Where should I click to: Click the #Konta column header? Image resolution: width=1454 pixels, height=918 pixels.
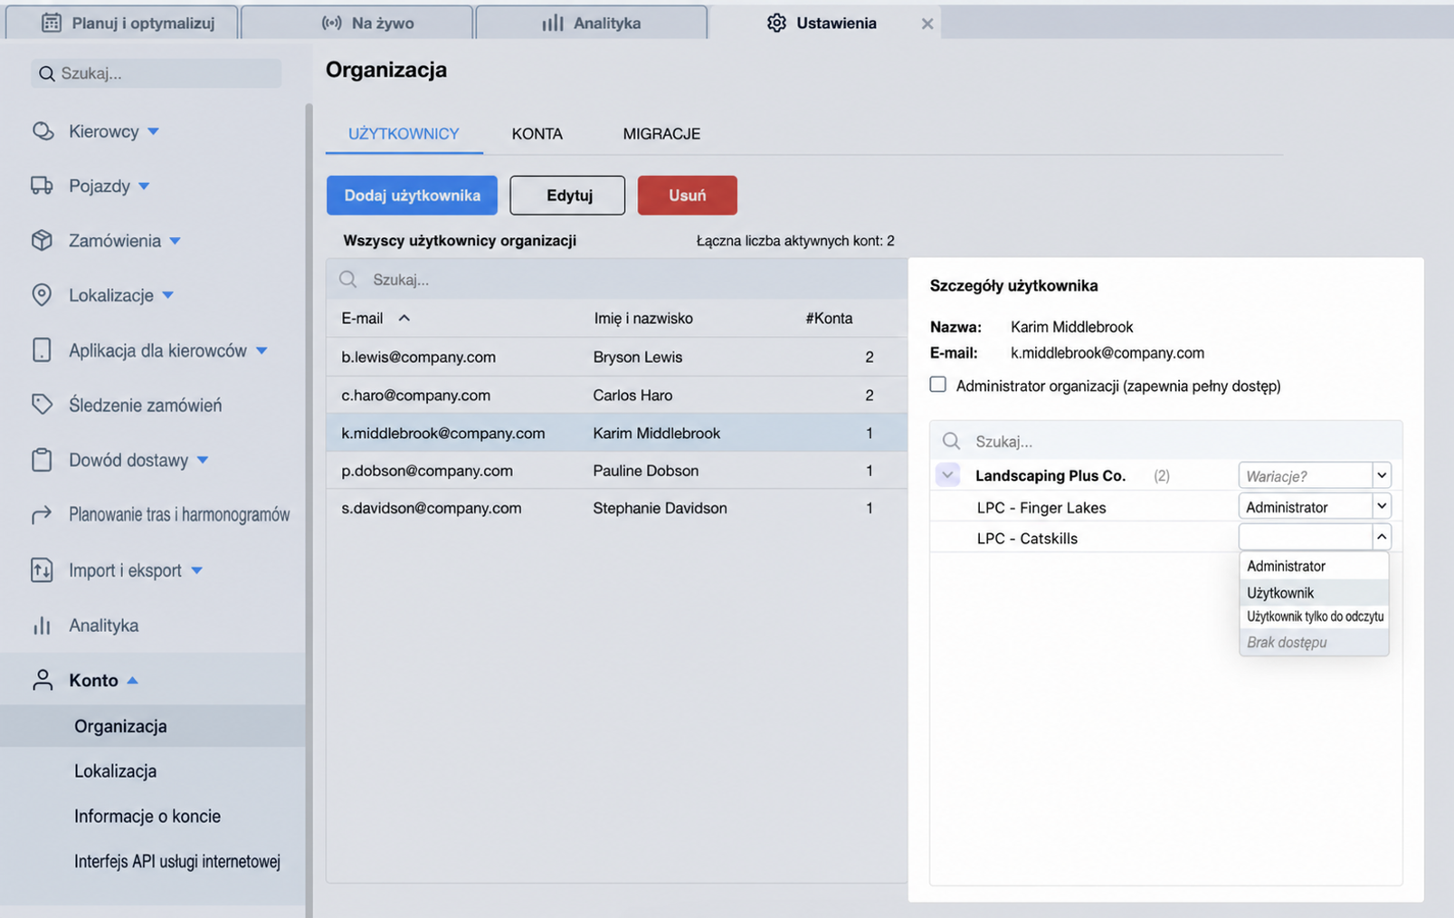(x=829, y=318)
